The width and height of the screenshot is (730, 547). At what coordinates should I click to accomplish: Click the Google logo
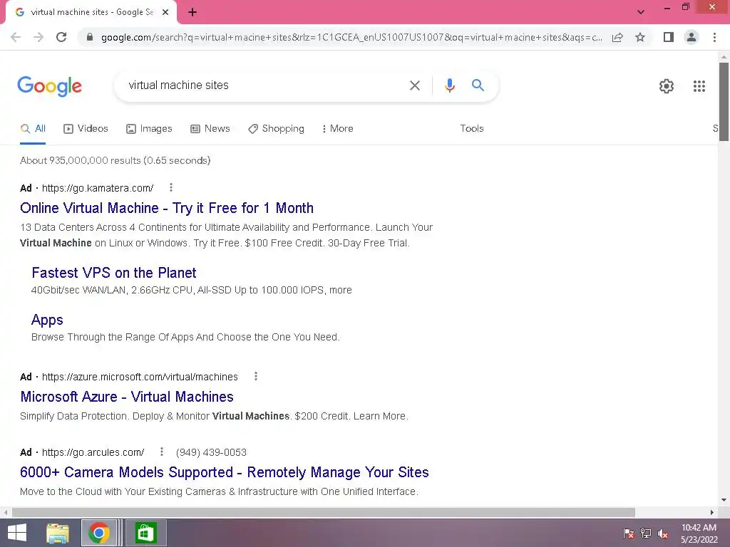click(49, 86)
